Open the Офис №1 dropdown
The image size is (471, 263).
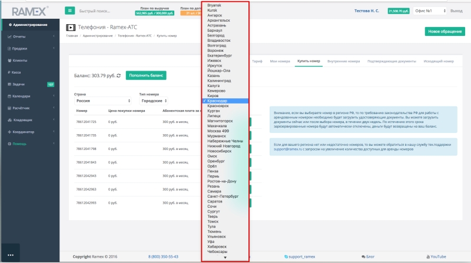click(430, 11)
